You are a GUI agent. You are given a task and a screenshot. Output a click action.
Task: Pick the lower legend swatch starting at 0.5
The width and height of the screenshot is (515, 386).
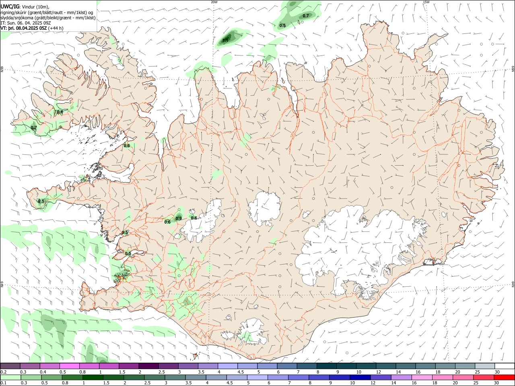tap(52, 378)
